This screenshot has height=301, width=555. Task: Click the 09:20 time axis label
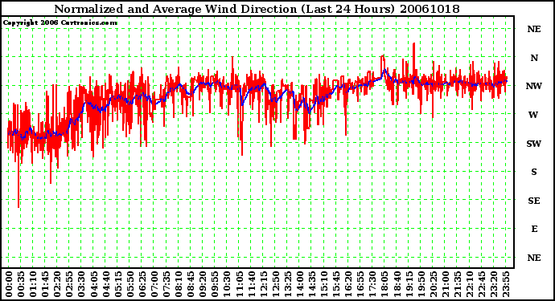pyautogui.click(x=203, y=284)
